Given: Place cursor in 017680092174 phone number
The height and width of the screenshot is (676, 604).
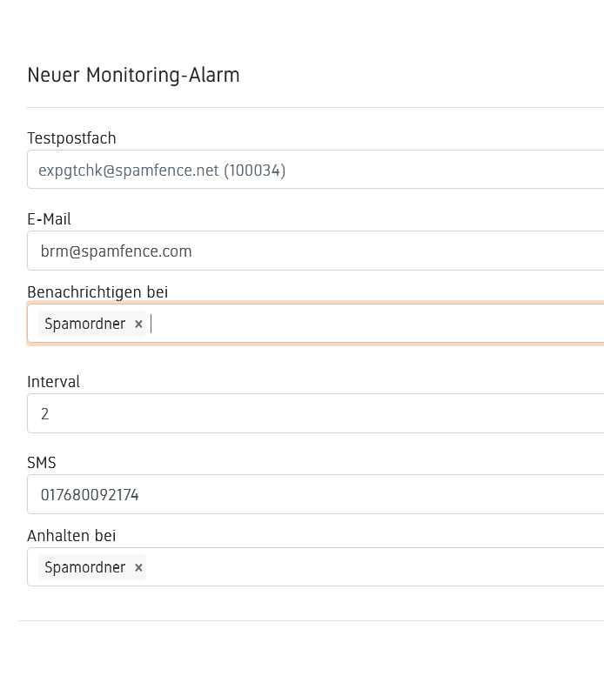Looking at the screenshot, I should click(x=90, y=495).
